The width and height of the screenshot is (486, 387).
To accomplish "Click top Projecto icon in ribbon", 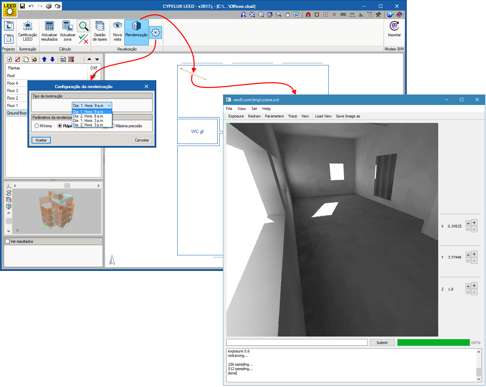I will [x=9, y=26].
